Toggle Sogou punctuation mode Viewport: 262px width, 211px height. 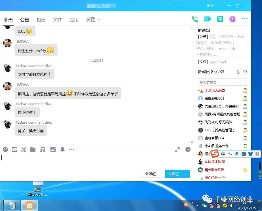tap(230, 154)
